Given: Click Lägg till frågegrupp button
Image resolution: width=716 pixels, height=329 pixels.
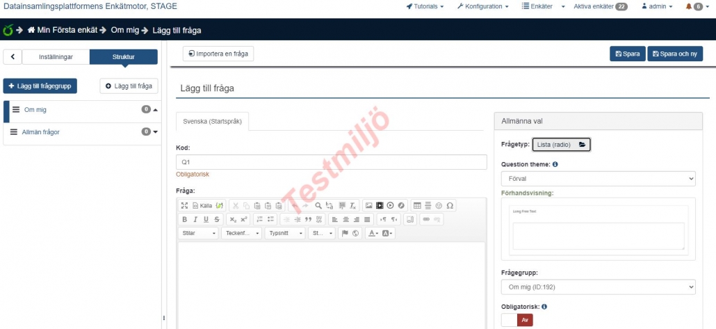Looking at the screenshot, I should click(40, 86).
